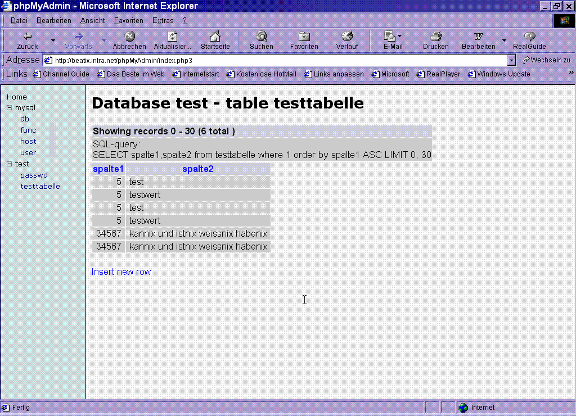Open the address bar dropdown arrow
576x416 pixels.
511,60
